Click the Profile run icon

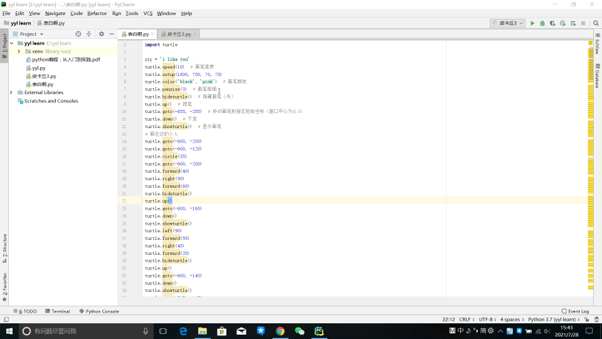[x=562, y=23]
